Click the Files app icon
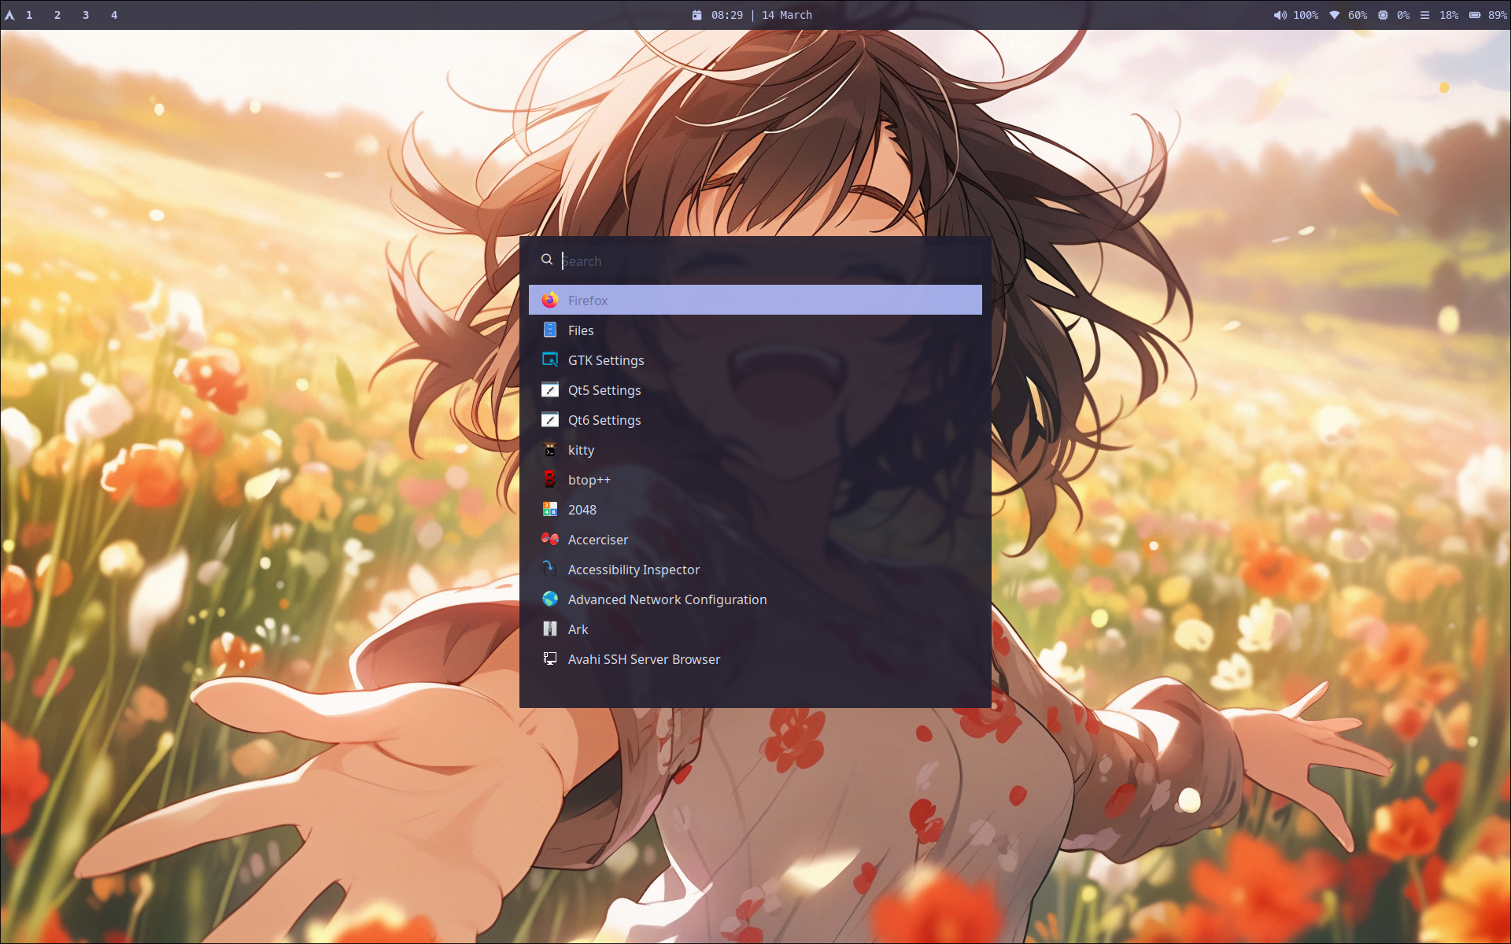Viewport: 1511px width, 944px height. tap(550, 330)
